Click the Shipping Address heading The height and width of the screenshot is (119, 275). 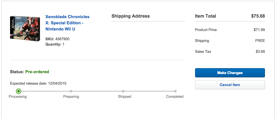tap(131, 16)
